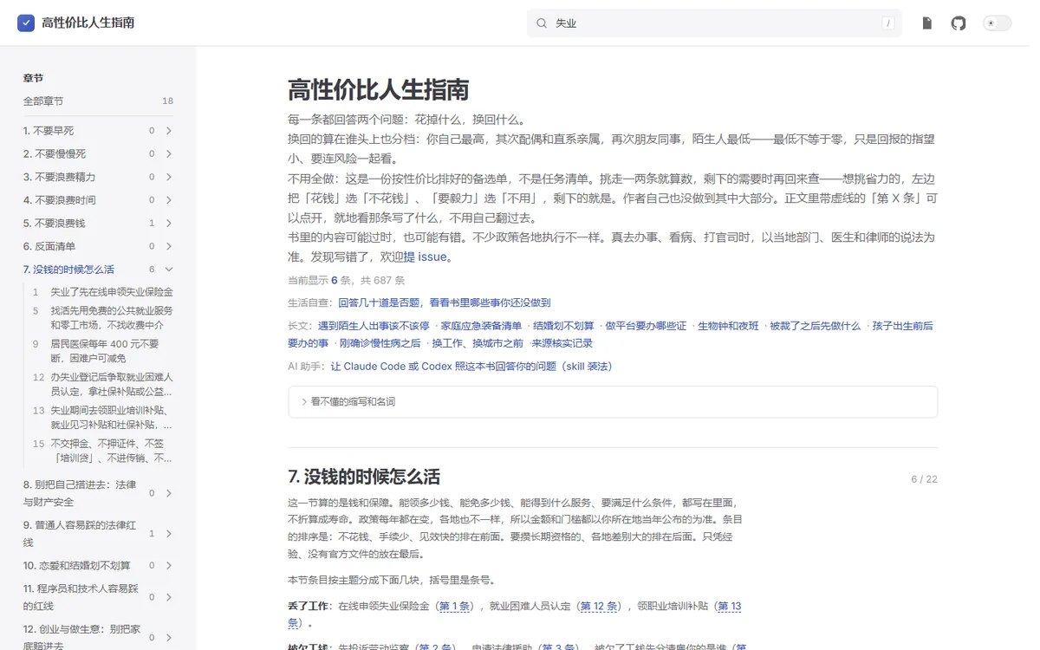
Task: Open chapter 6. 反面清单
Action: point(49,246)
